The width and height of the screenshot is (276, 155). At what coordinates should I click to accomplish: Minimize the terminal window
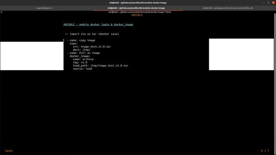[x=263, y=3]
